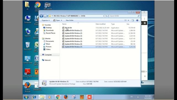
Task: Open Downloads under Favorites
Action: [x=50, y=30]
